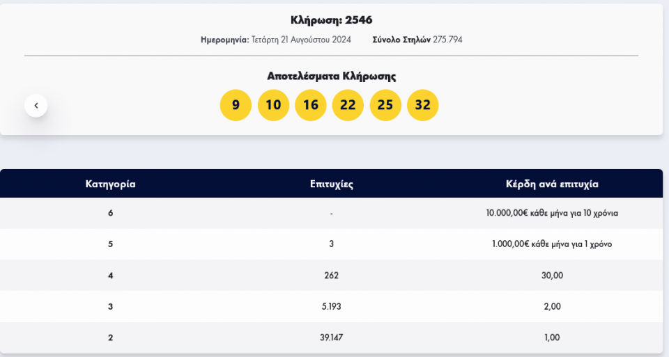Click the yellow number 16 ball

tap(311, 105)
